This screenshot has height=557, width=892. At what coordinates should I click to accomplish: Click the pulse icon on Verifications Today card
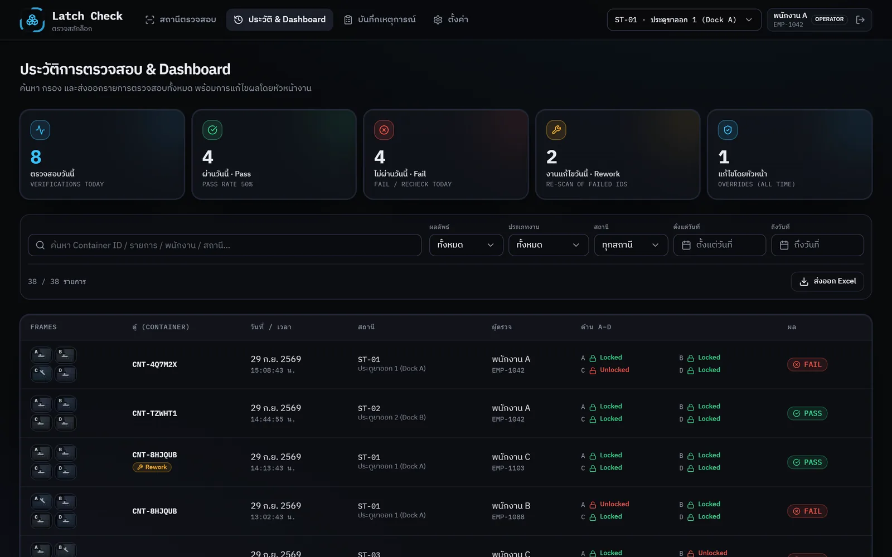40,130
